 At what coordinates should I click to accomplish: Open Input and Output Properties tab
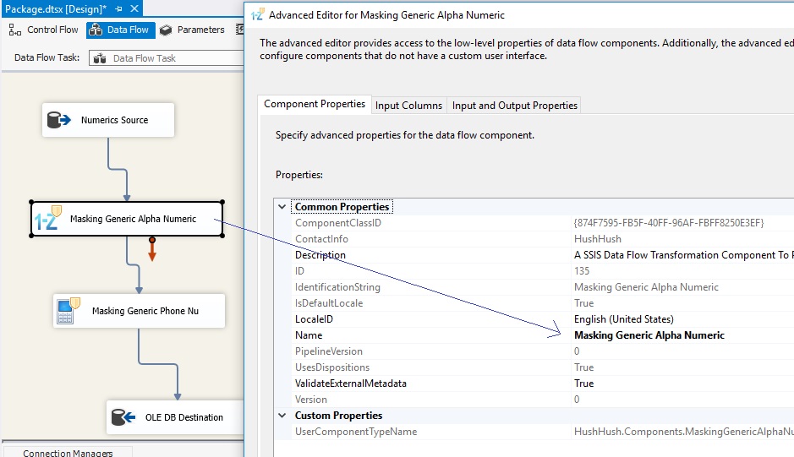(x=514, y=106)
